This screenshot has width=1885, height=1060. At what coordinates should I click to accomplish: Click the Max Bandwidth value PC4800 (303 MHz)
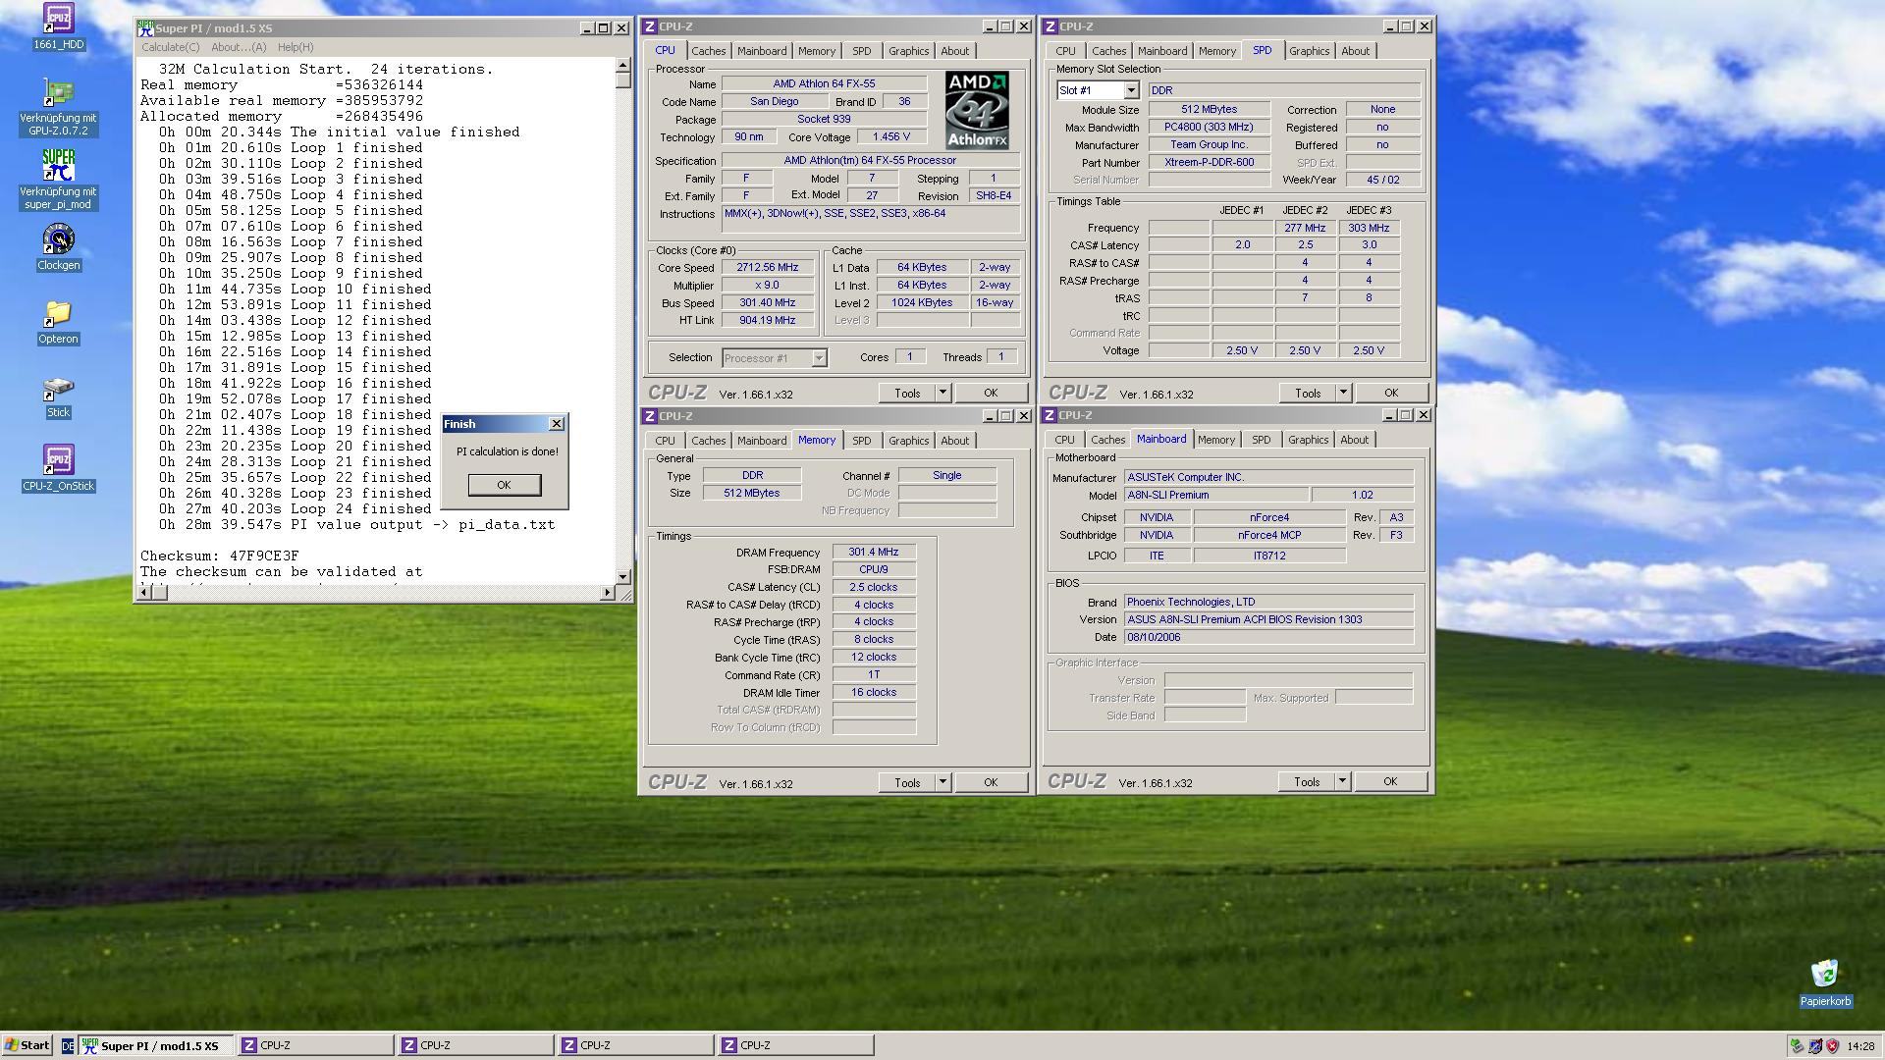click(1209, 127)
